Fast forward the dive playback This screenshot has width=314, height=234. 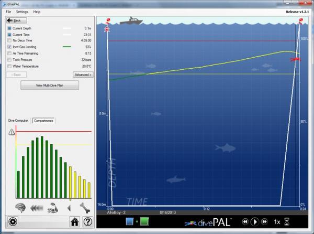[x=265, y=222]
